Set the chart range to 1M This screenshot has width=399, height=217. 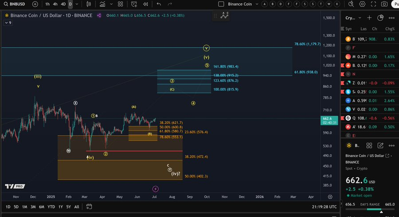(x=24, y=207)
